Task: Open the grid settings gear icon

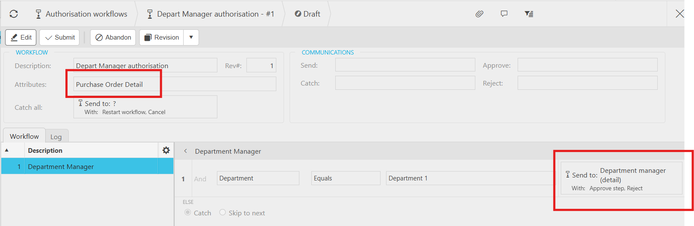Action: (166, 150)
